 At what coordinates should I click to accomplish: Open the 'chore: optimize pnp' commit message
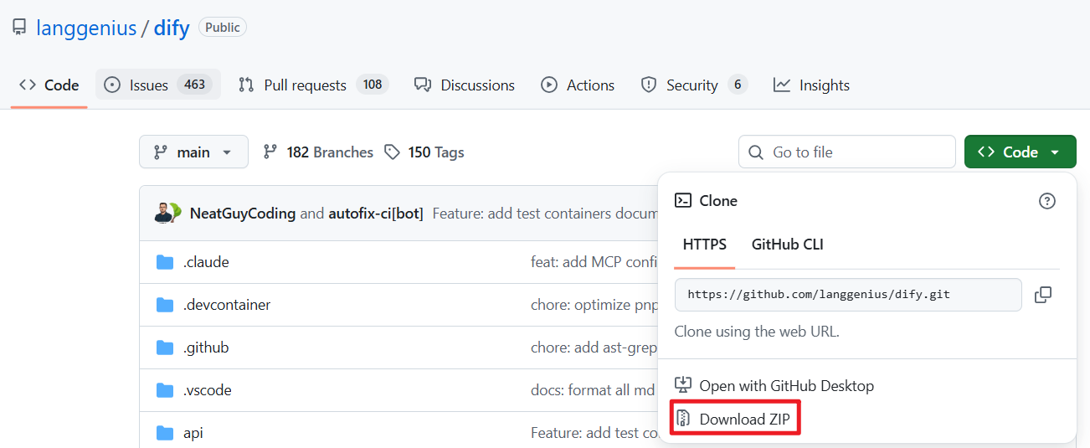594,305
